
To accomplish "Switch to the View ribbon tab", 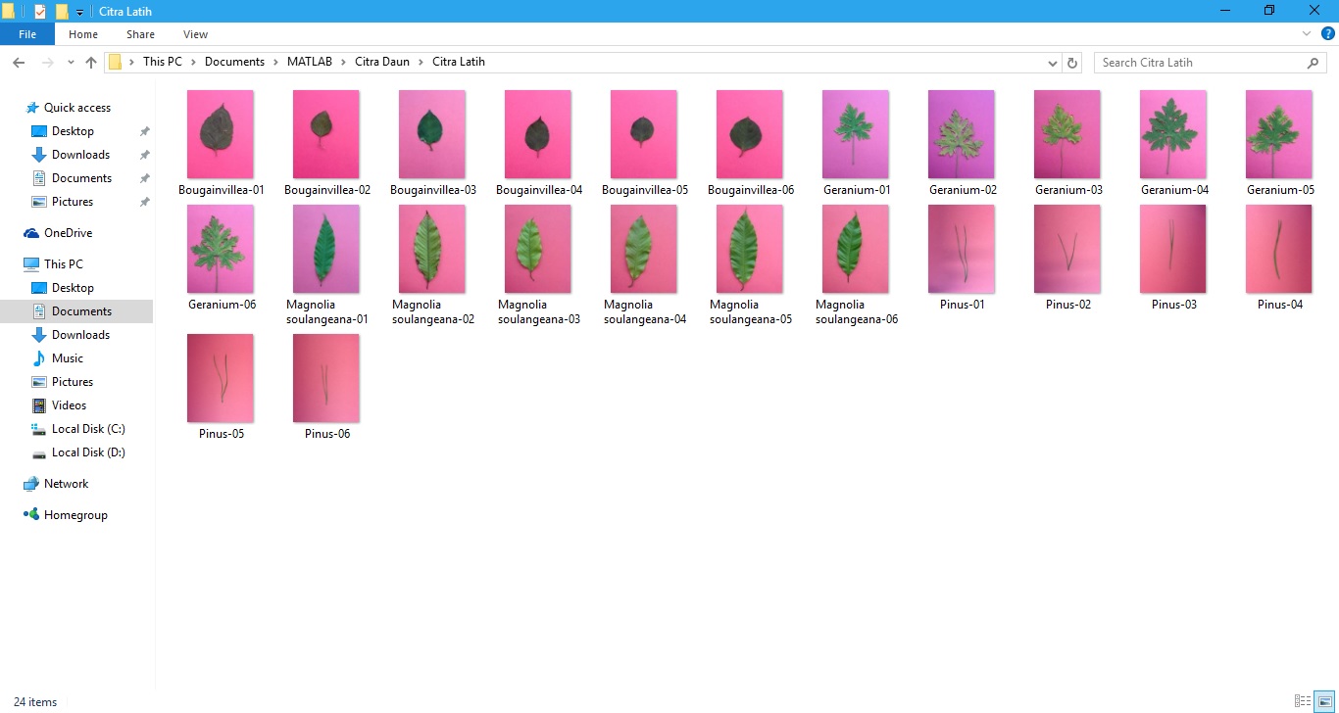I will [x=195, y=34].
